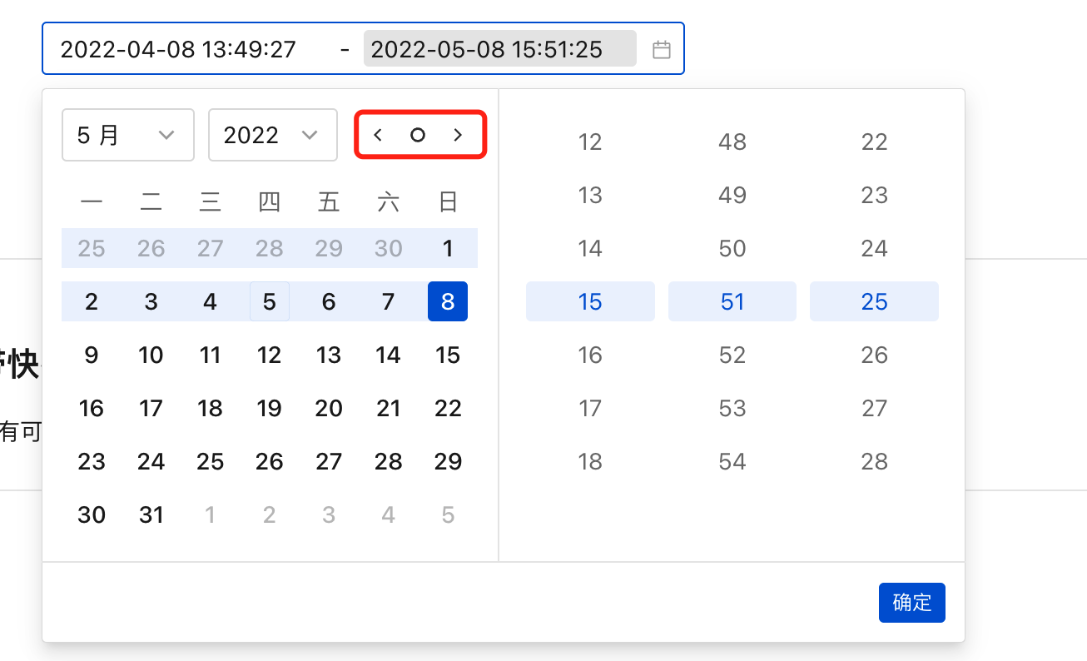
Task: Open the year dropdown showing 2022
Action: 272,134
